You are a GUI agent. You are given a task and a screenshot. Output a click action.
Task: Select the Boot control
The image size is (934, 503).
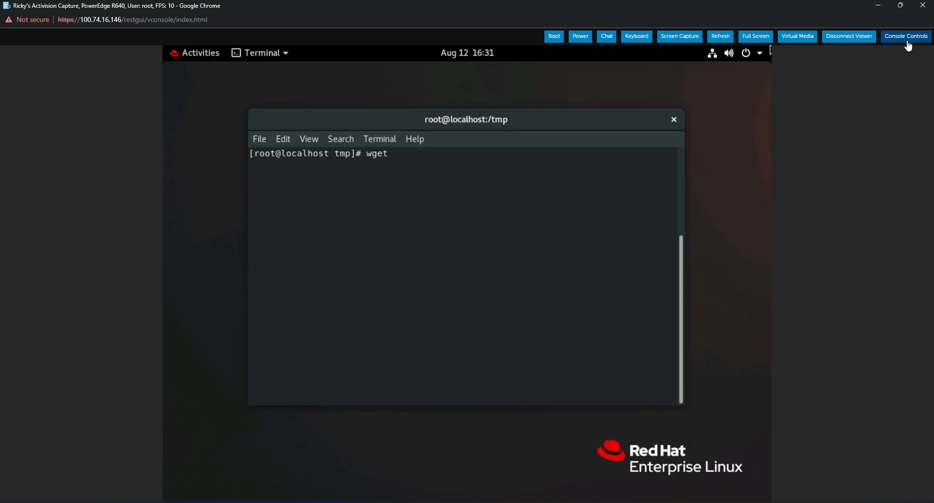tap(554, 36)
